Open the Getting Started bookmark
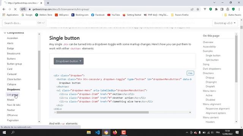The image size is (243, 136). 132,15
